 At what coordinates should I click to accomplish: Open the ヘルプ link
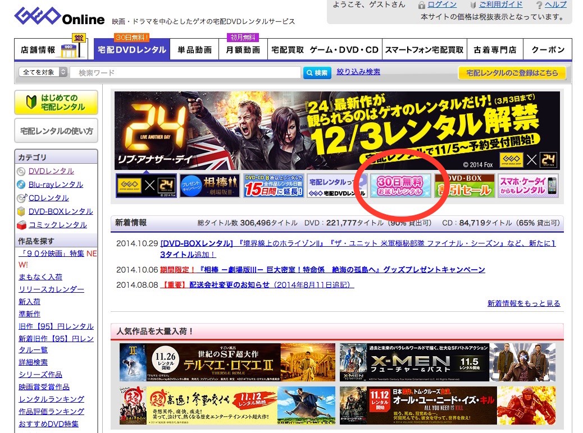[x=556, y=5]
